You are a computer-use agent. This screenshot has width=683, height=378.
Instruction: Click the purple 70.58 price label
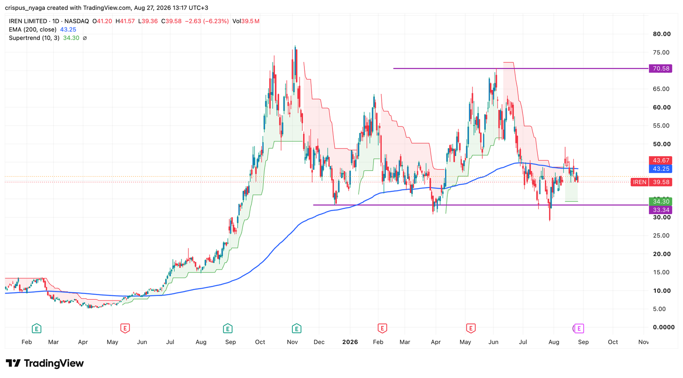tap(660, 68)
